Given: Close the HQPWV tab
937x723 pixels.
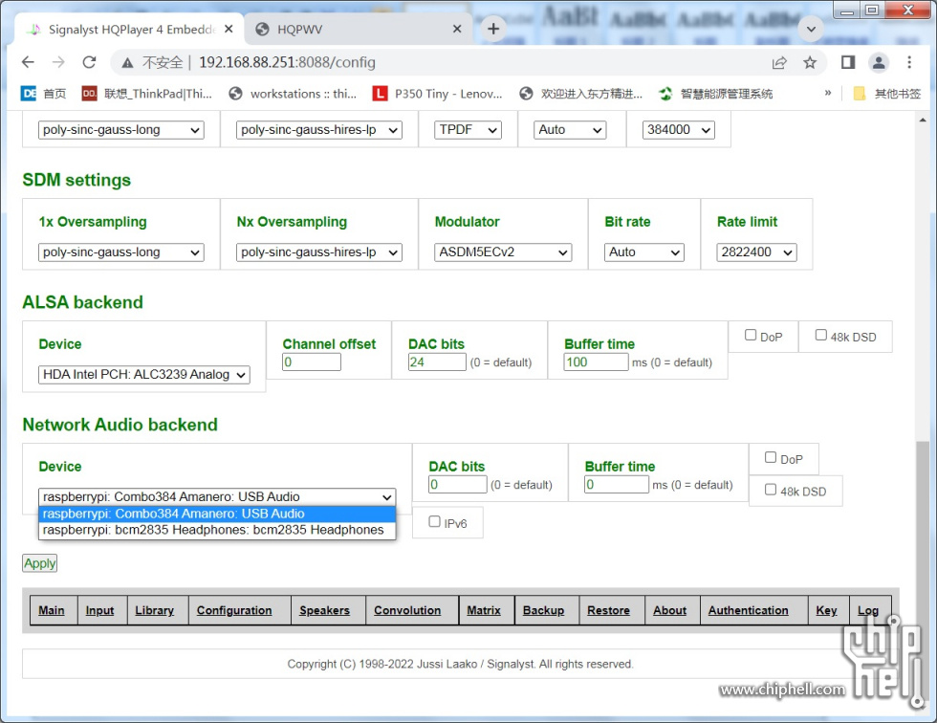Looking at the screenshot, I should pyautogui.click(x=457, y=29).
